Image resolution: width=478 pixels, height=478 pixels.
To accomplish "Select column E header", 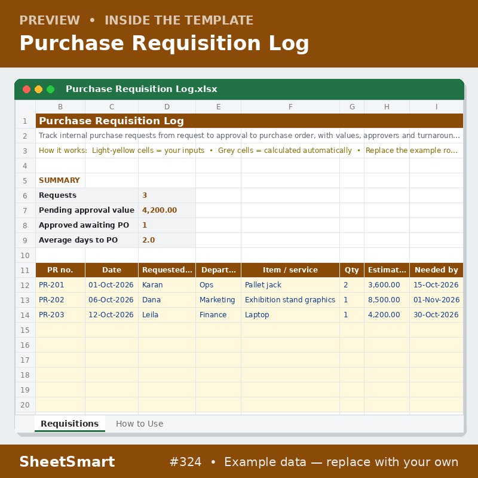I will [218, 107].
